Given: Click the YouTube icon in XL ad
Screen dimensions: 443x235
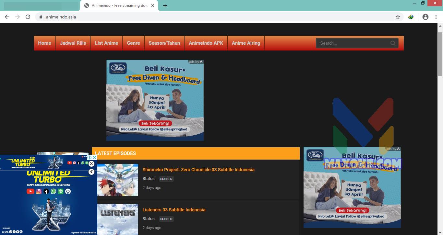Looking at the screenshot, I should click(30, 191).
